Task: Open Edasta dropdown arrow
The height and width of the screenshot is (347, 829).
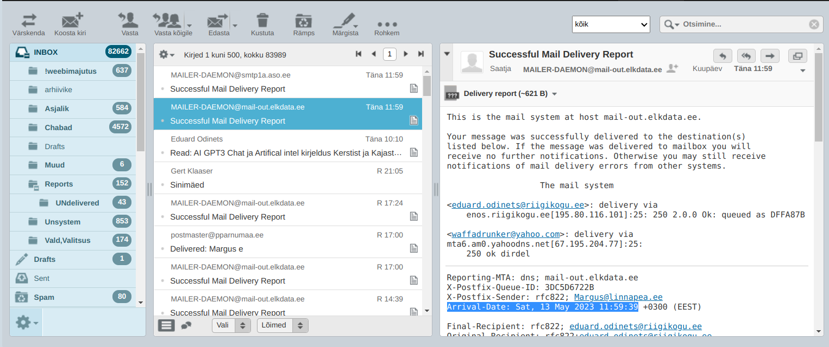Action: (235, 25)
